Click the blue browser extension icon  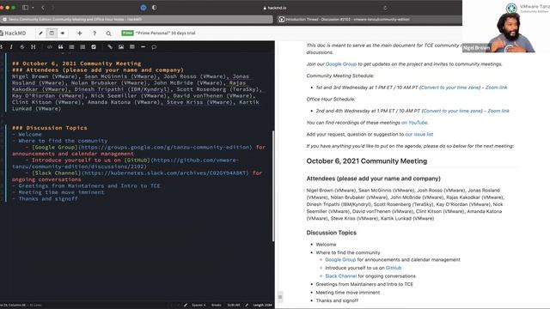[144, 8]
